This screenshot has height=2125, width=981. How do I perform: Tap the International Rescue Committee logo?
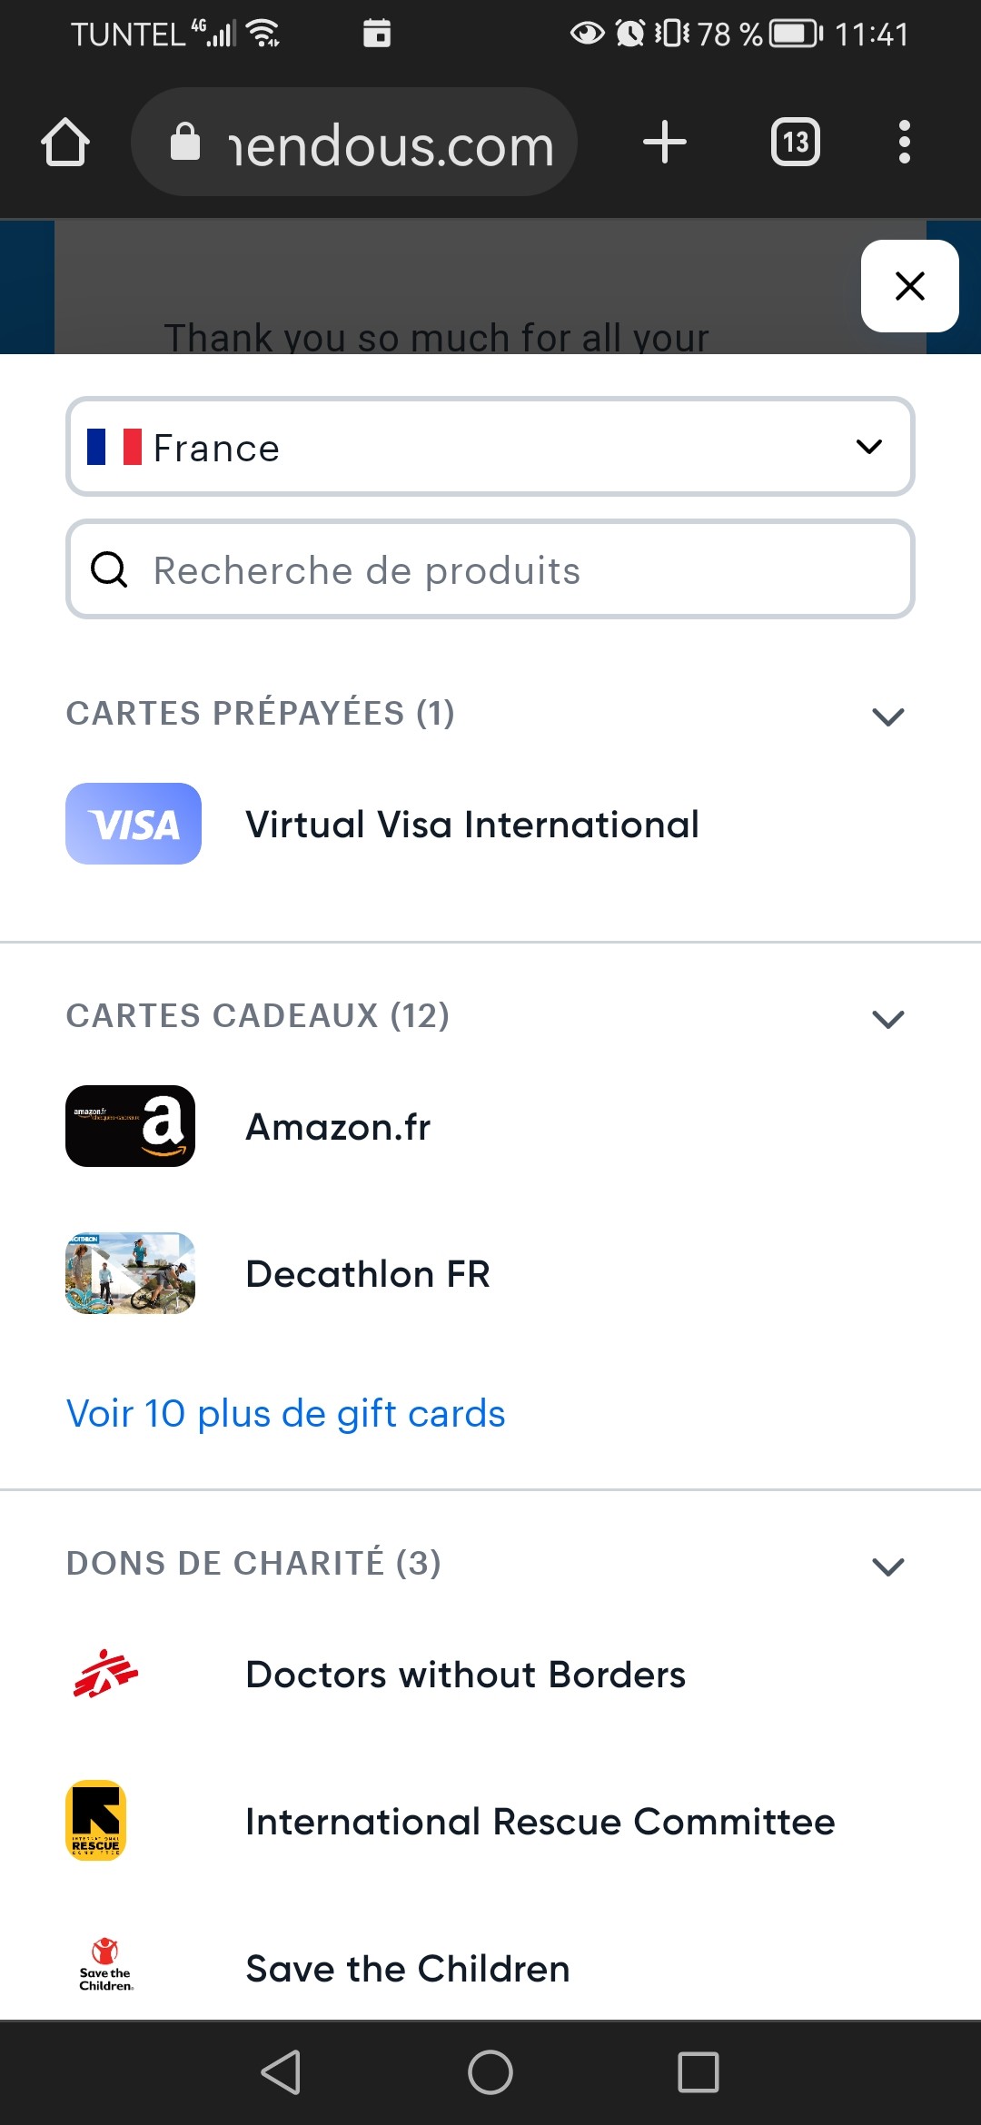96,1821
